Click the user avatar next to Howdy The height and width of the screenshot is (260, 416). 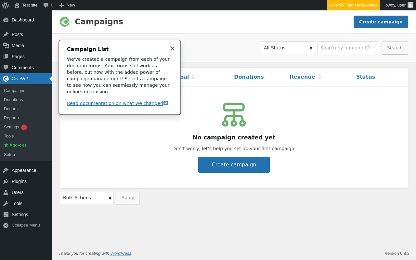point(410,5)
